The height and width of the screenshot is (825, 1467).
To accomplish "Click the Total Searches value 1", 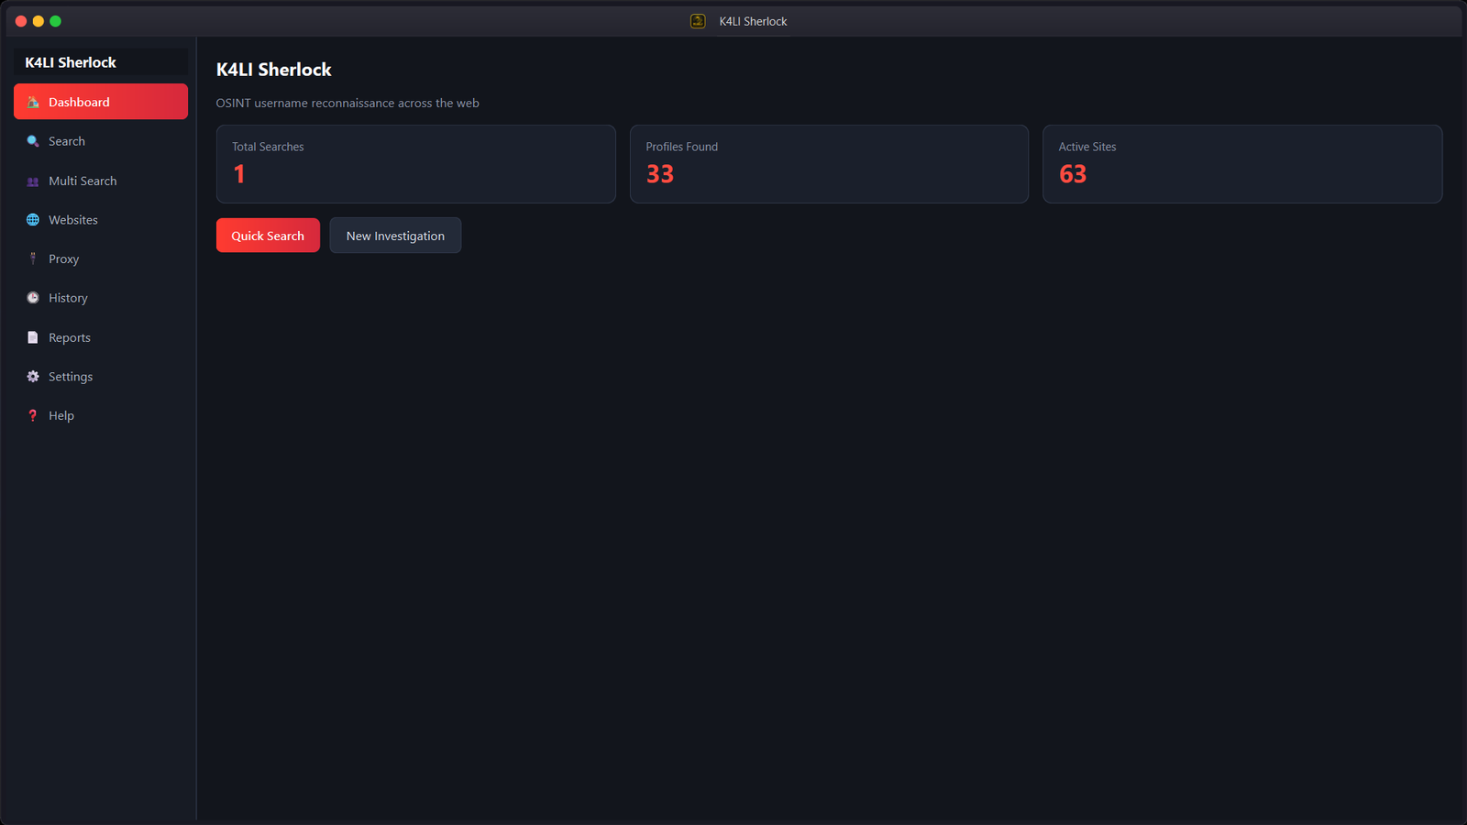I will click(239, 174).
